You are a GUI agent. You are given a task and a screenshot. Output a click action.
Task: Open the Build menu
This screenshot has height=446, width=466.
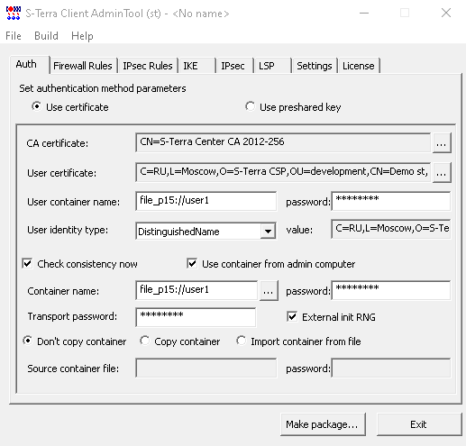click(46, 36)
